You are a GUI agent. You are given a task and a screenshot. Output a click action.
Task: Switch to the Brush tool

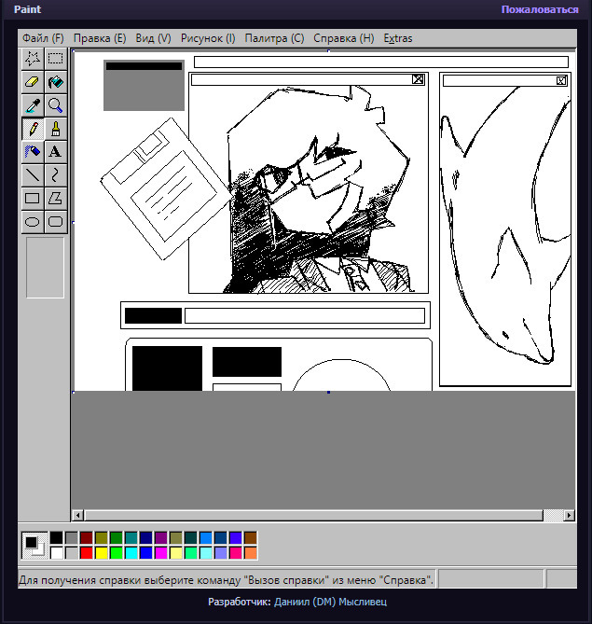[55, 129]
